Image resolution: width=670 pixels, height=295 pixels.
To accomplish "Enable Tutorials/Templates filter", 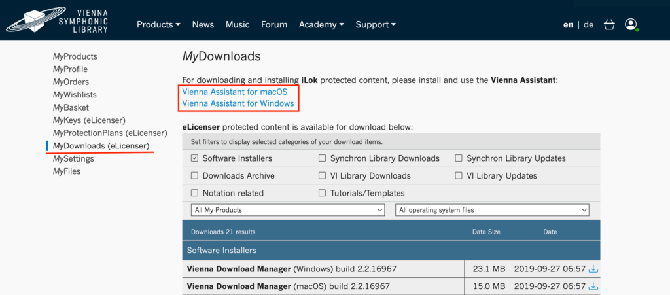I will (x=322, y=193).
